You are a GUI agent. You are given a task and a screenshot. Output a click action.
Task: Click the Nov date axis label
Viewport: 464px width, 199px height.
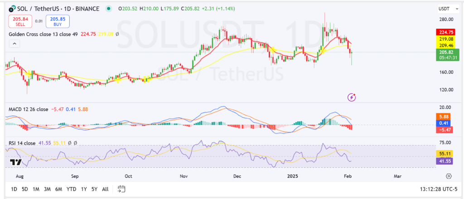point(184,176)
